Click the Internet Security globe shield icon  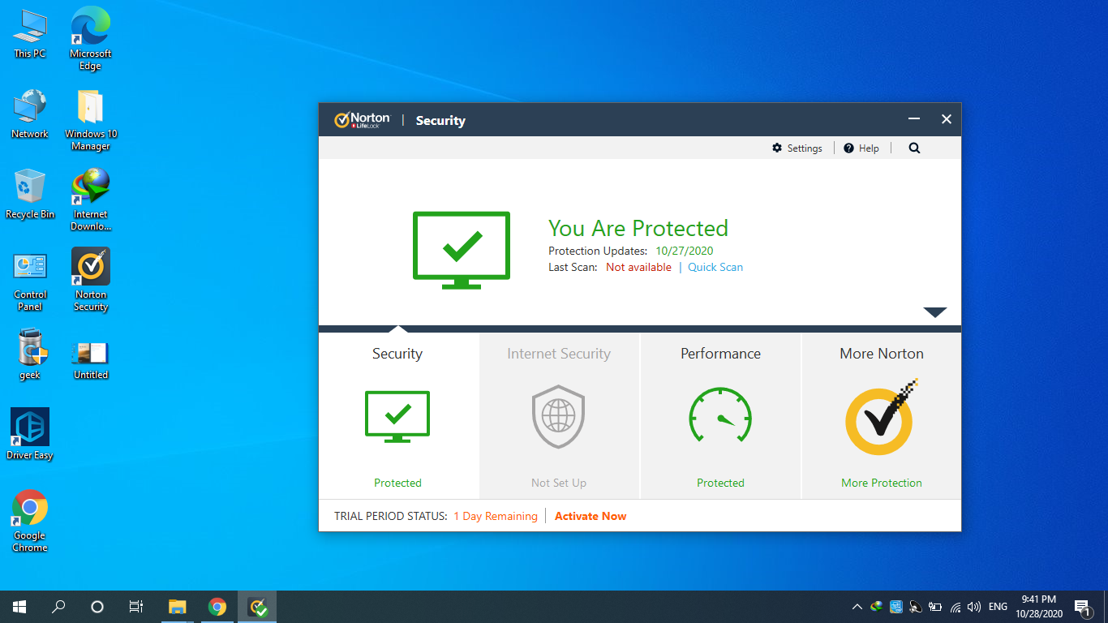click(x=558, y=417)
